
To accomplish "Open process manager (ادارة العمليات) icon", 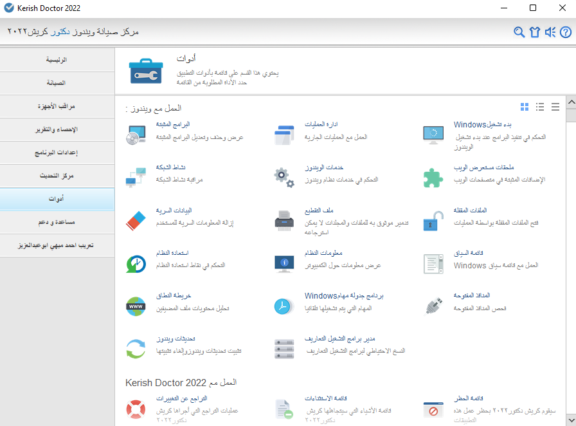I will tap(284, 134).
